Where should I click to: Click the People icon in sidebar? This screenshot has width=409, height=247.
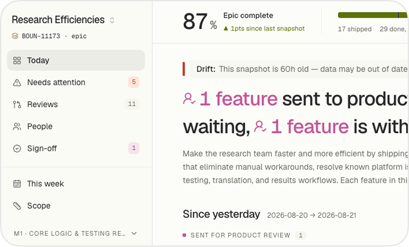coord(17,127)
